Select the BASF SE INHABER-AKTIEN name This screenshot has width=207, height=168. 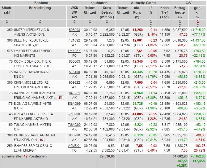point(32,74)
